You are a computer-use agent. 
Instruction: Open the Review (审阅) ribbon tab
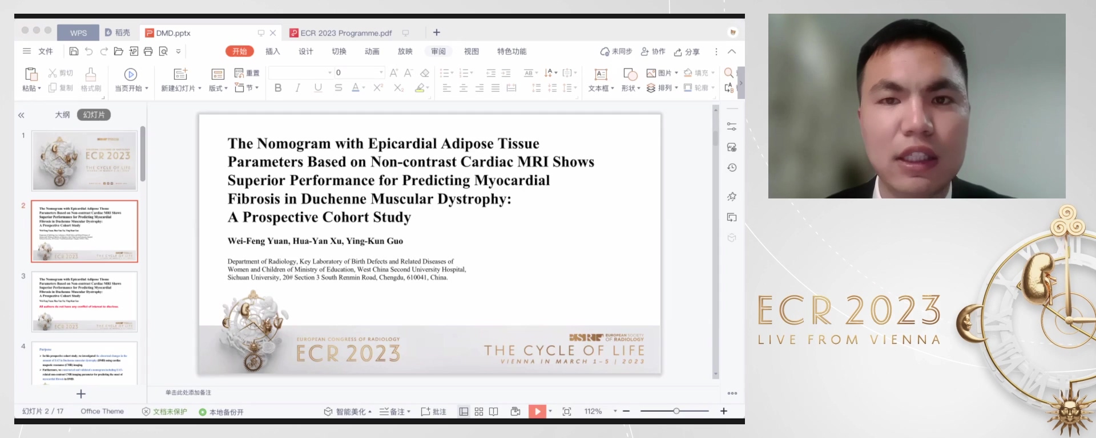tap(438, 51)
